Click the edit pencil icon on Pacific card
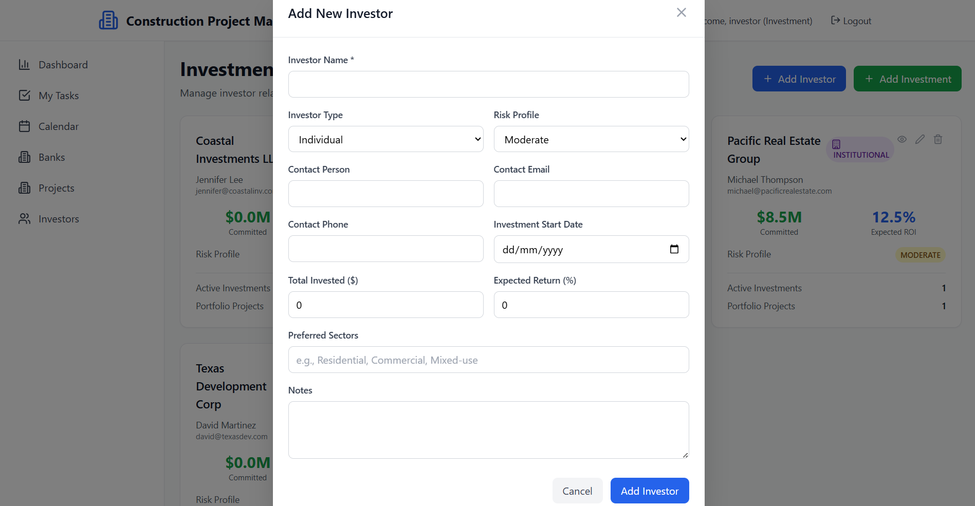This screenshot has height=506, width=975. tap(920, 139)
